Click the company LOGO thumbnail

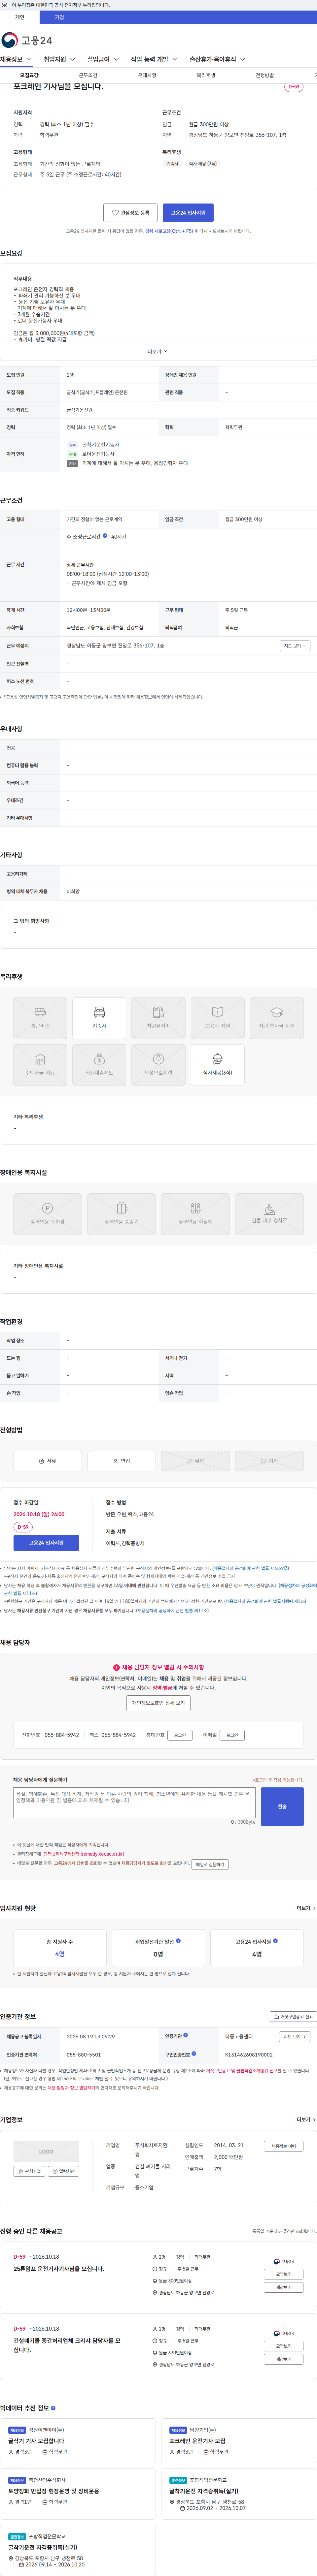(x=46, y=2151)
